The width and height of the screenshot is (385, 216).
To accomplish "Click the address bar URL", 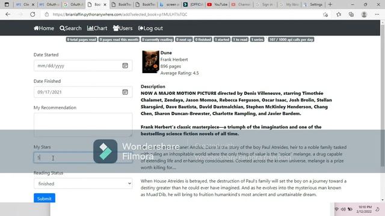I will tap(120, 14).
